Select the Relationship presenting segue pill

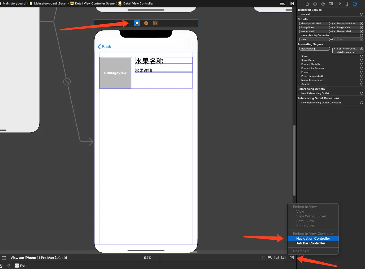(315, 49)
